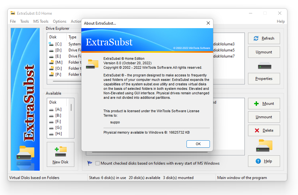The width and height of the screenshot is (298, 195).
Task: Click the licensee name "suppo" in About dialog
Action: [115, 122]
